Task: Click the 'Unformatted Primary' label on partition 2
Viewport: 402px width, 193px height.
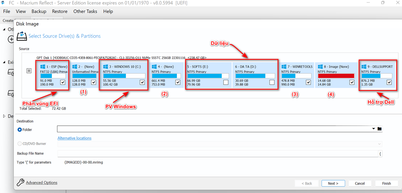Action: 85,72
